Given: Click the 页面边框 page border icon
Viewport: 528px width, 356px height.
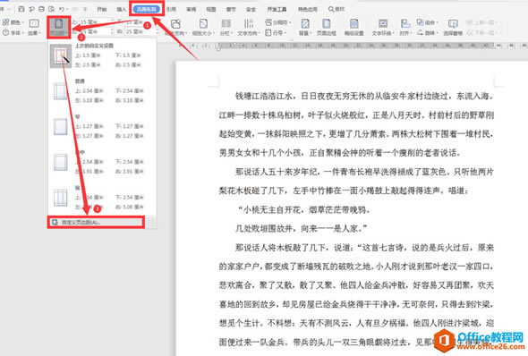Looking at the screenshot, I should coord(327,23).
